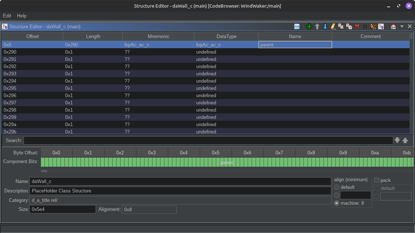Click the Alignment field 0x8

coord(149,209)
